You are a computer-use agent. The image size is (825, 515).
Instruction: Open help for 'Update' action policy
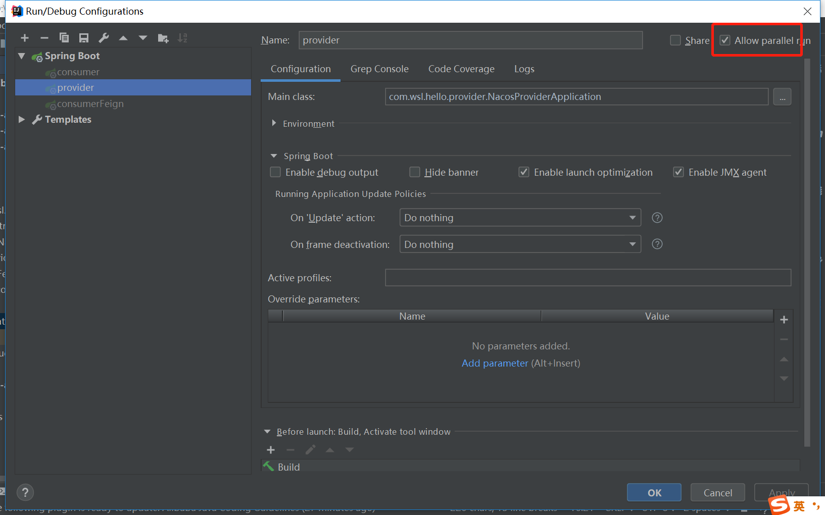[657, 218]
